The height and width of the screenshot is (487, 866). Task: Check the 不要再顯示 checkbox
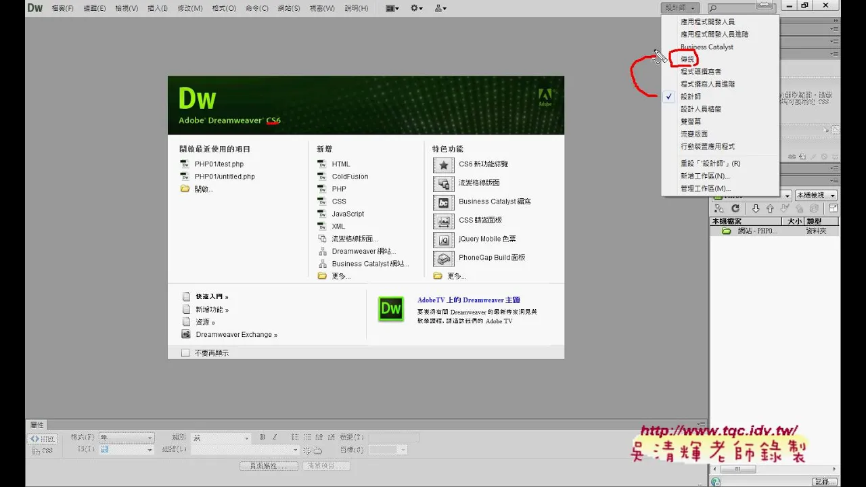click(x=185, y=353)
